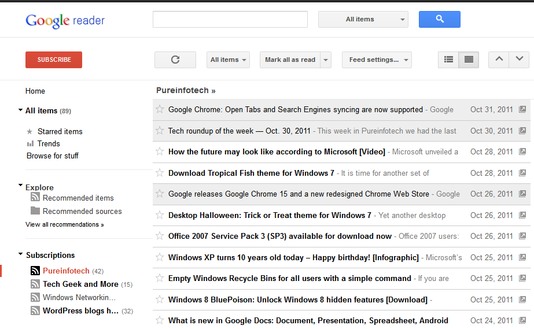Viewport: 534px width, 329px height.
Task: Click the Trends bar chart icon
Action: coord(30,143)
